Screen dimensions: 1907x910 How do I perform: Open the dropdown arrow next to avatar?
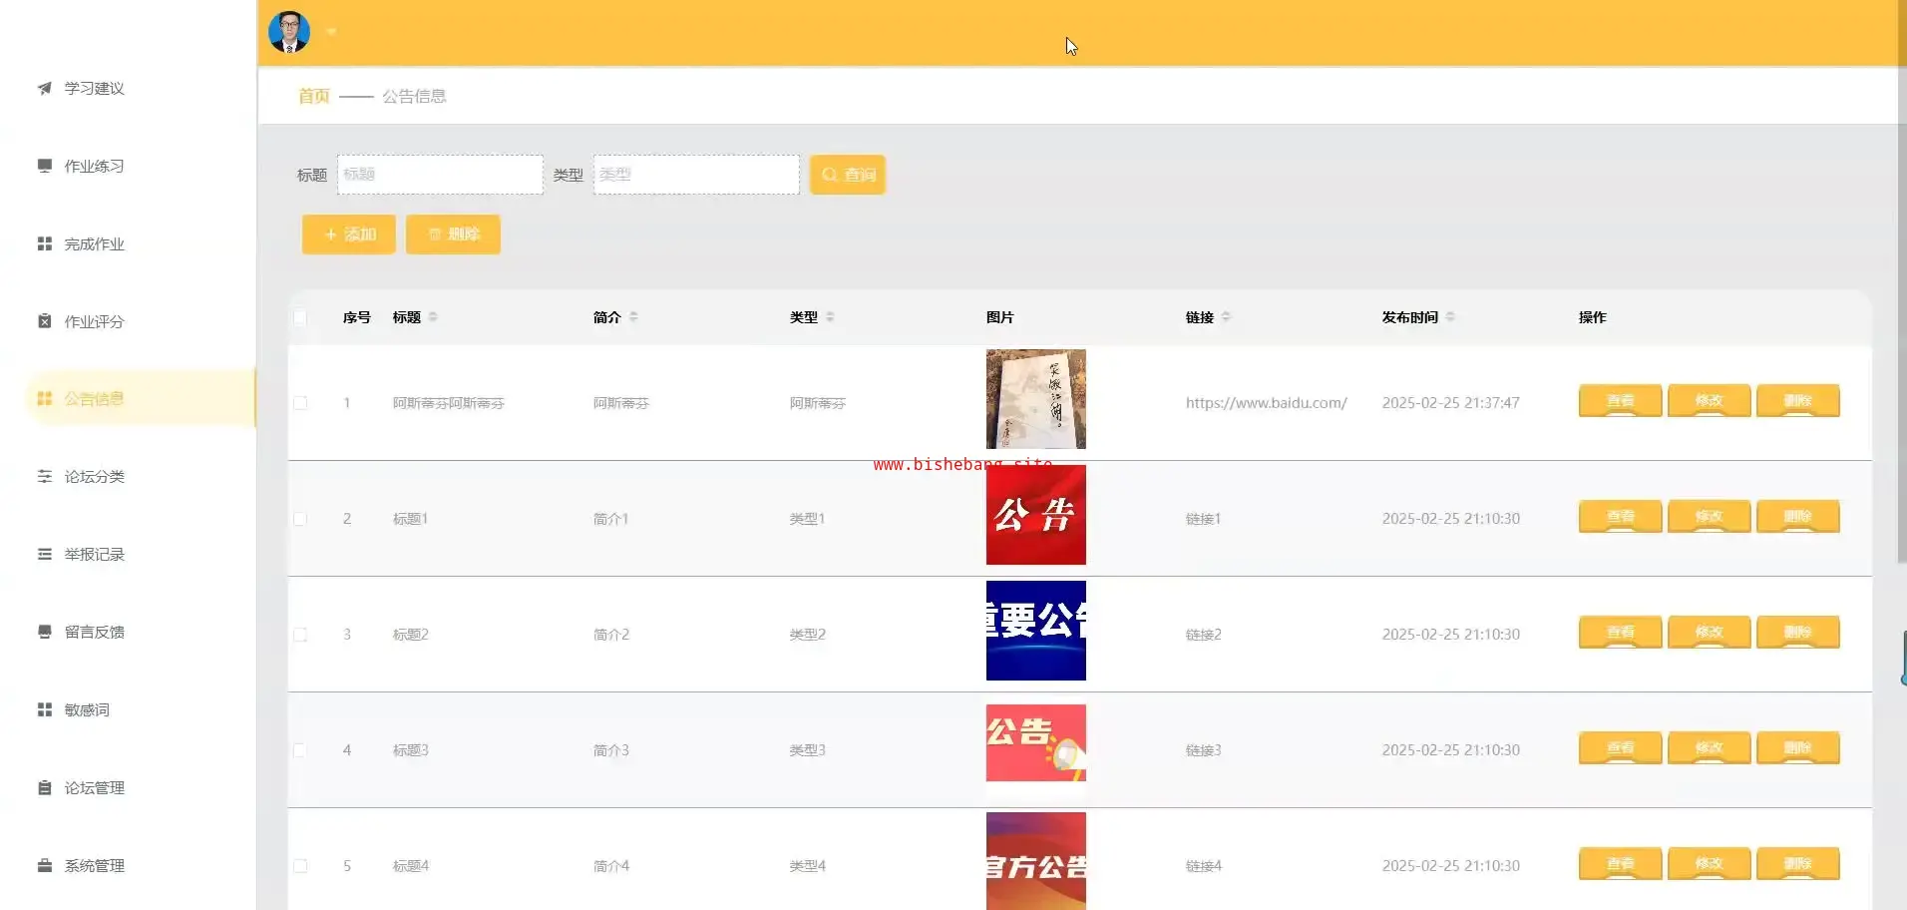pos(331,32)
